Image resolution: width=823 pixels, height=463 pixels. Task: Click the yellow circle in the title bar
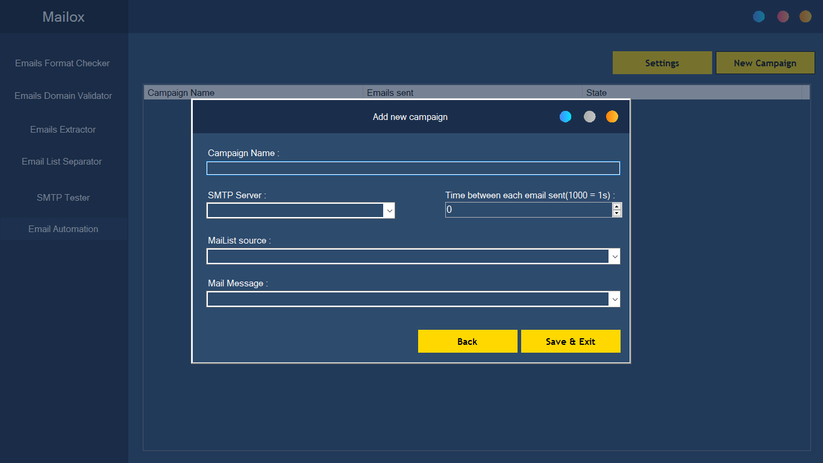(806, 16)
